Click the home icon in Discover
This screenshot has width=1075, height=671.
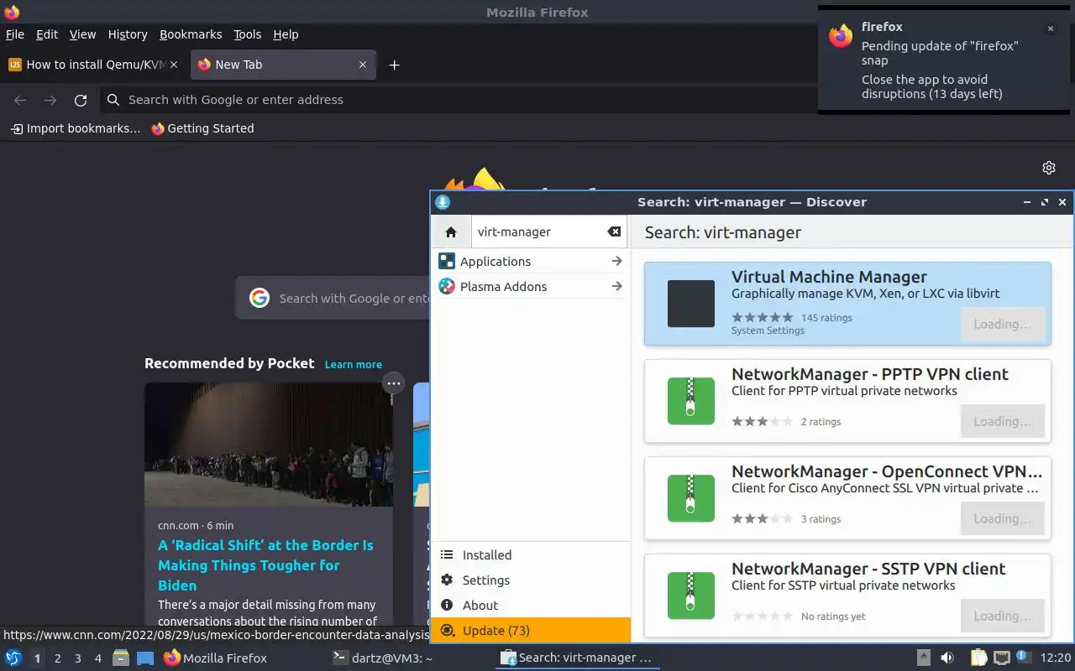tap(451, 232)
